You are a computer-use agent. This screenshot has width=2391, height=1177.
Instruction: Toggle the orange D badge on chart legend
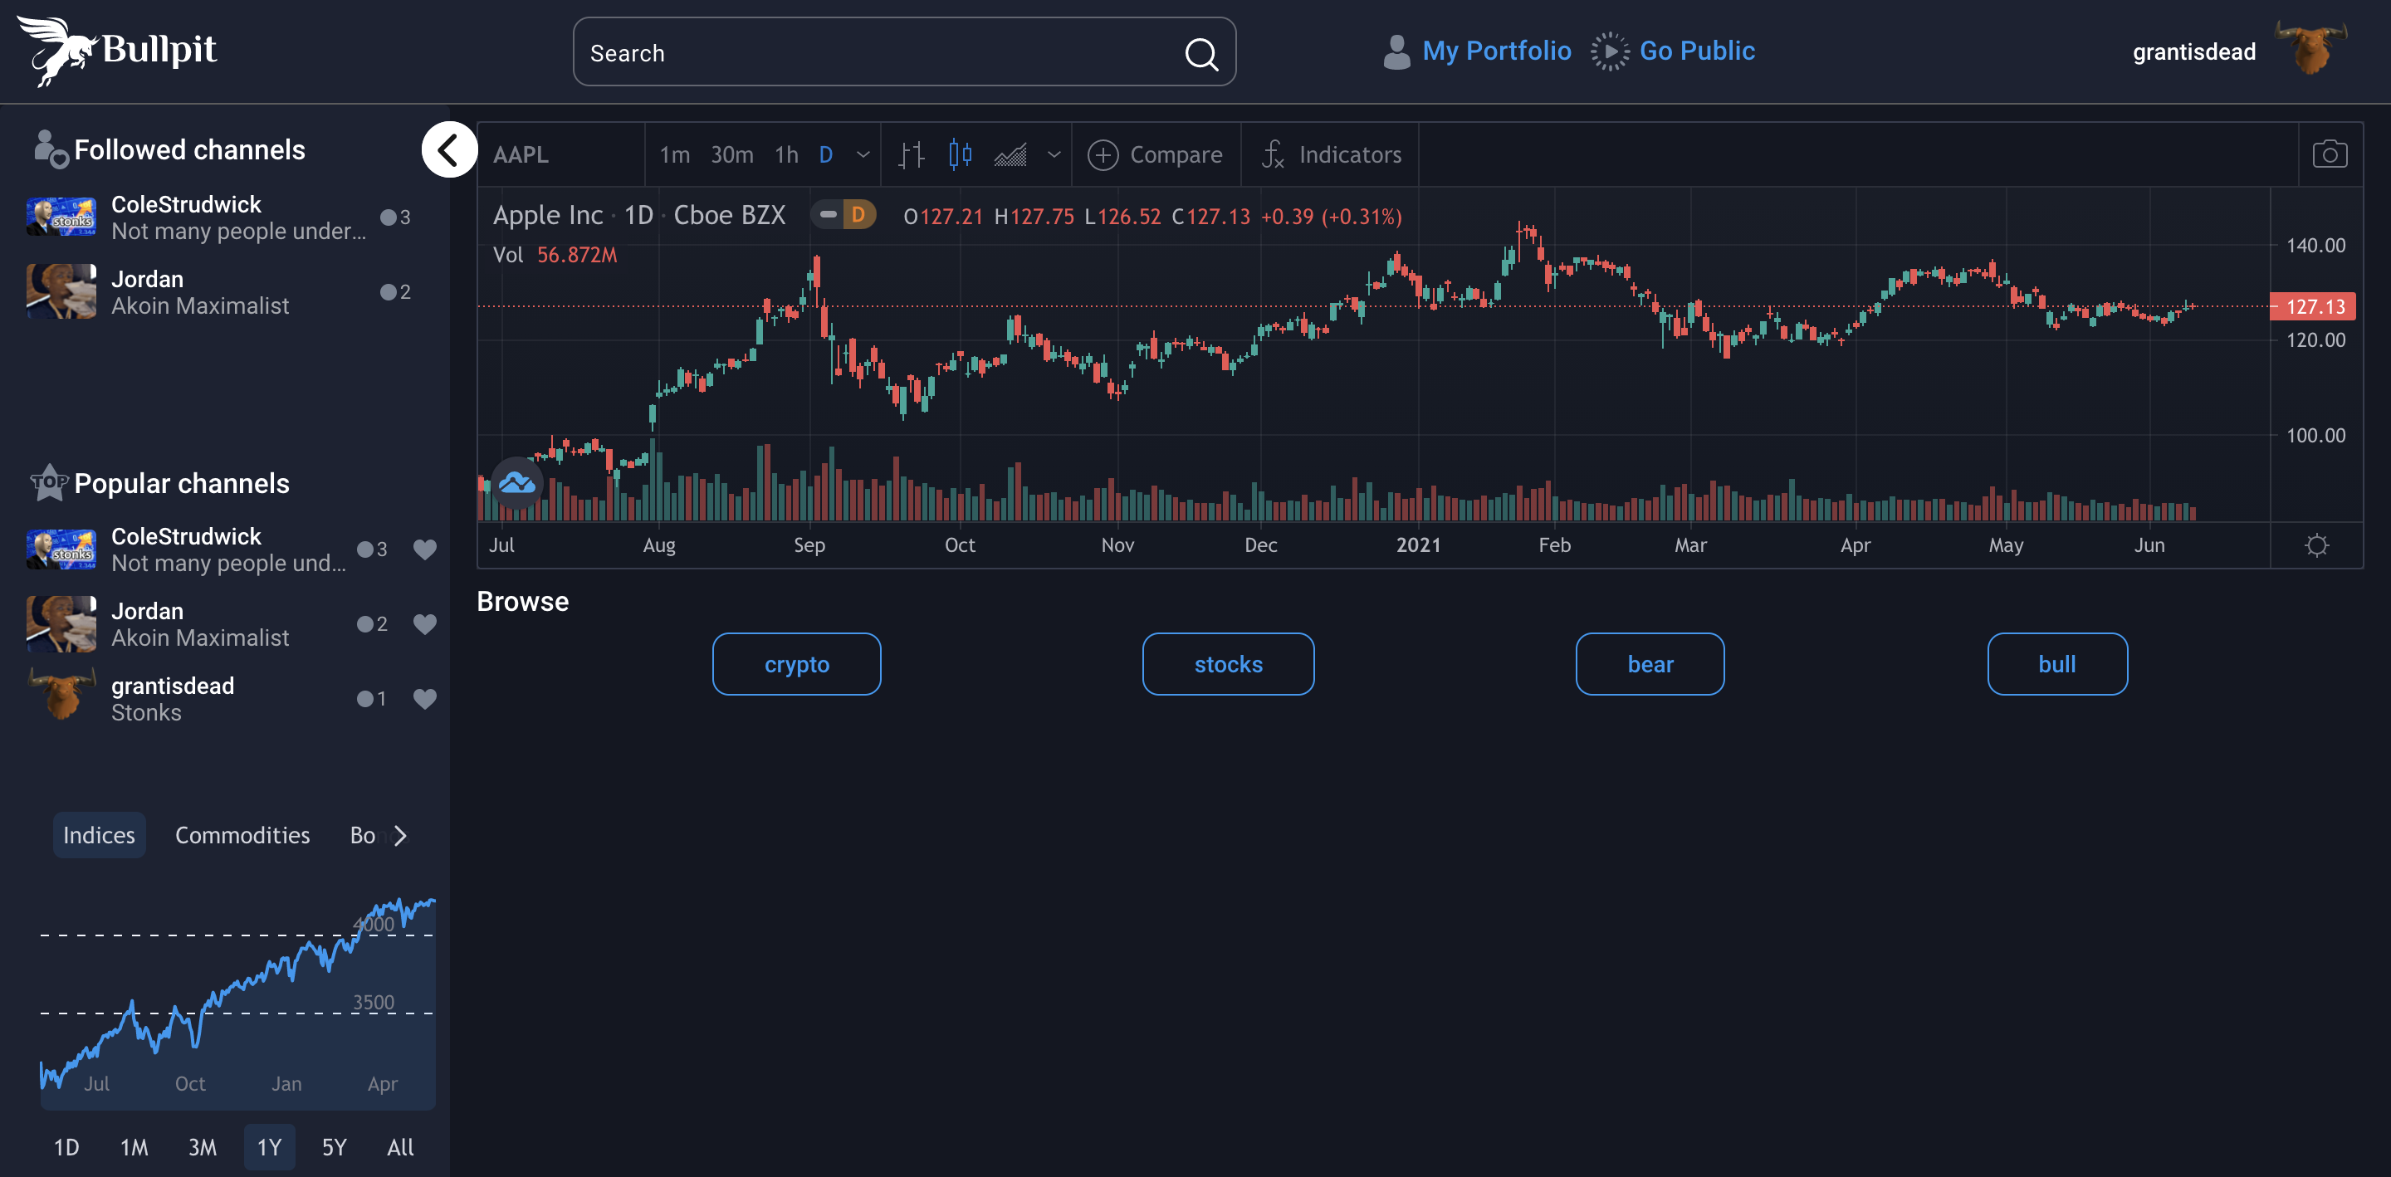(858, 215)
